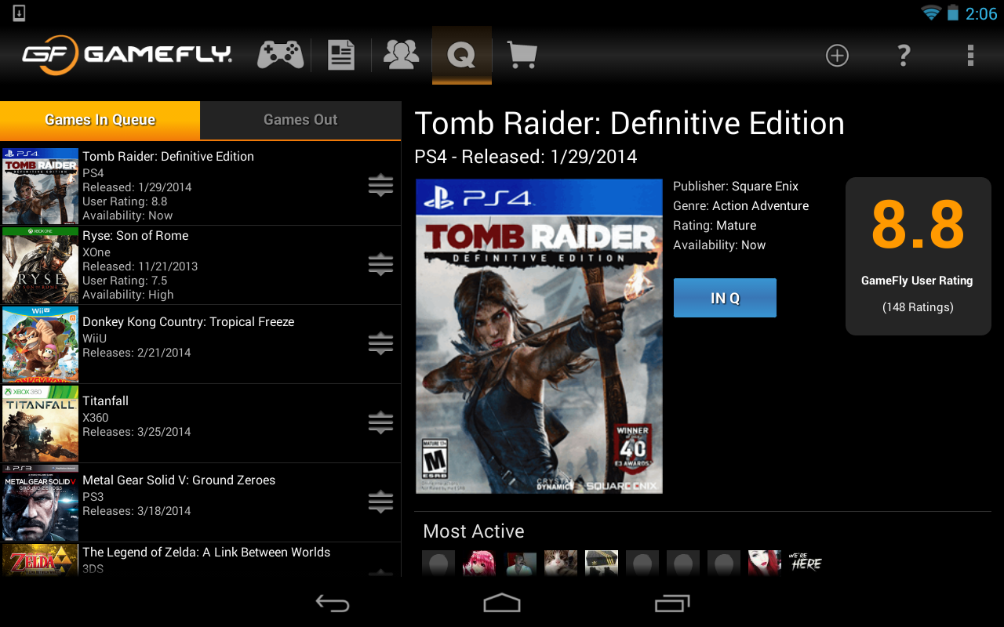Viewport: 1004px width, 627px height.
Task: Switch to the Games In Queue tab
Action: [x=100, y=120]
